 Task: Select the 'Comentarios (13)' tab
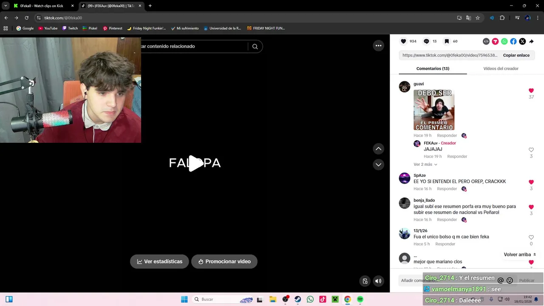tap(433, 68)
